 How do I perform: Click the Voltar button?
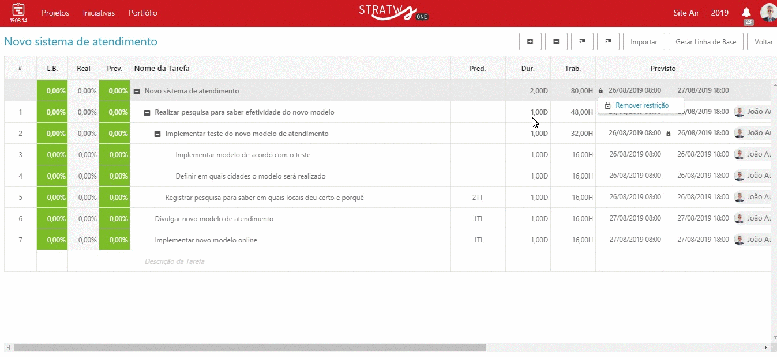pos(763,42)
